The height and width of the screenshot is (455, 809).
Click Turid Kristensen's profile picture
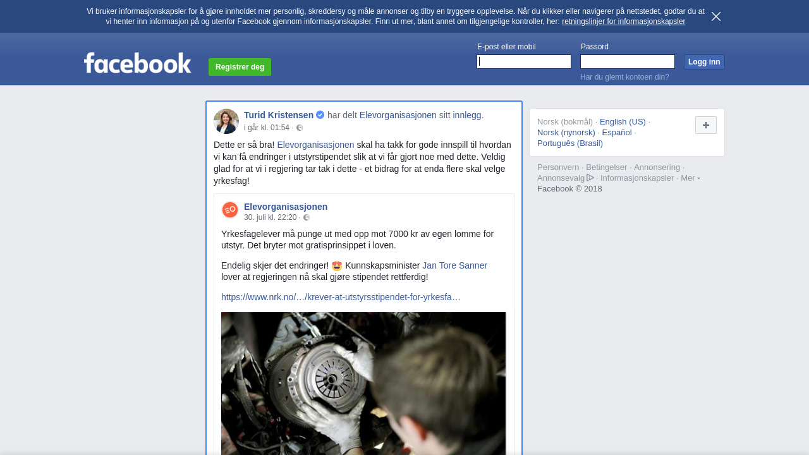226,121
